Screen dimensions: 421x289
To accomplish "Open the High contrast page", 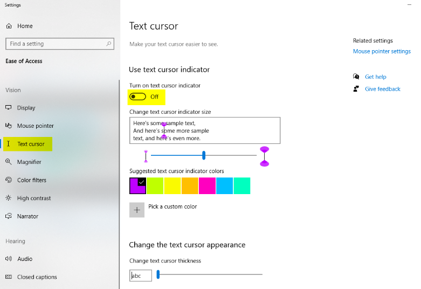I will pyautogui.click(x=34, y=198).
